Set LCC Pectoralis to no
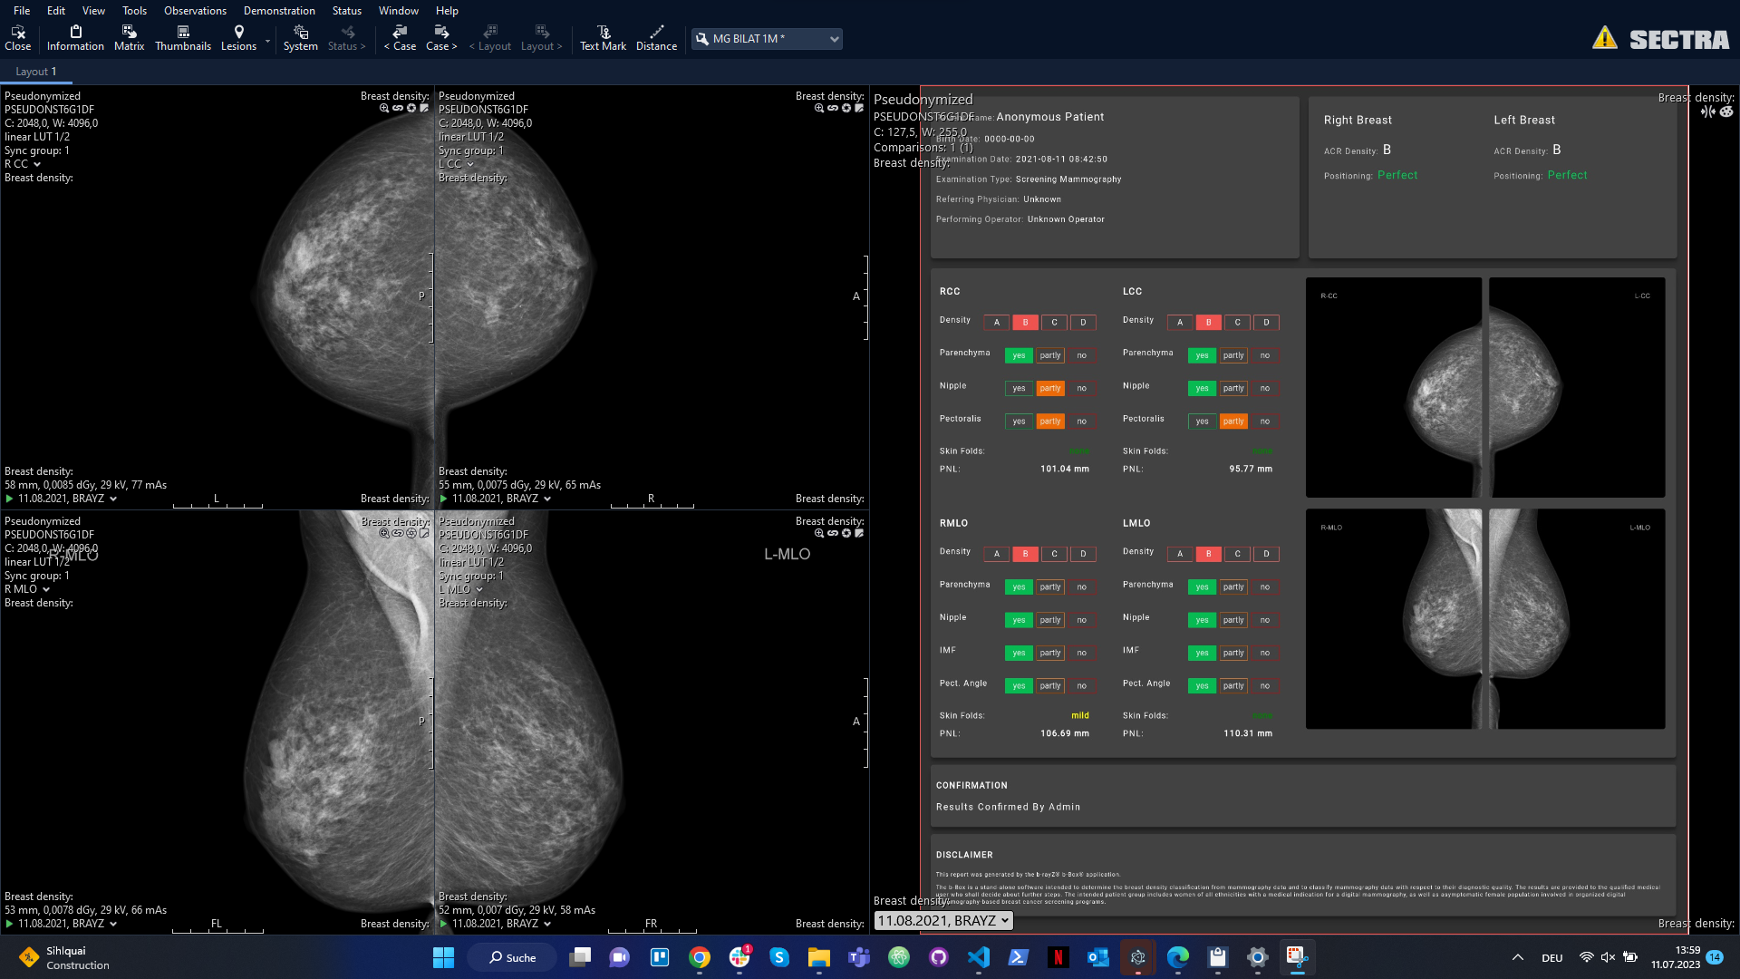1740x979 pixels. click(x=1265, y=422)
